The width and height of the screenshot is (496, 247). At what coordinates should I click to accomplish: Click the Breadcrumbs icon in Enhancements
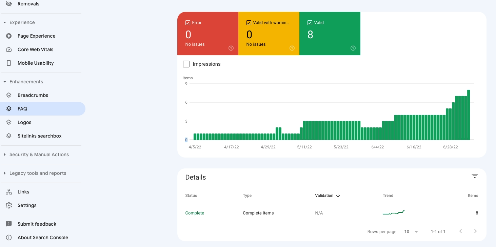[9, 95]
